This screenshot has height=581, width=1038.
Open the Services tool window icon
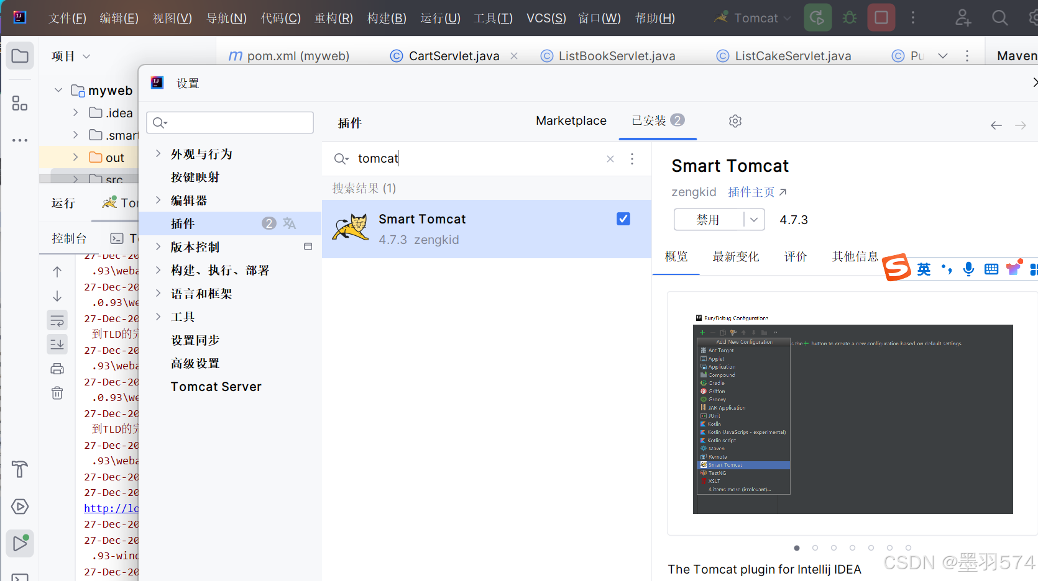pyautogui.click(x=20, y=507)
